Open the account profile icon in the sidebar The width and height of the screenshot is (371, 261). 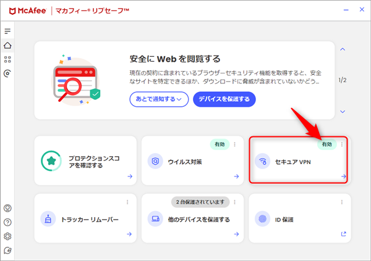(x=7, y=208)
